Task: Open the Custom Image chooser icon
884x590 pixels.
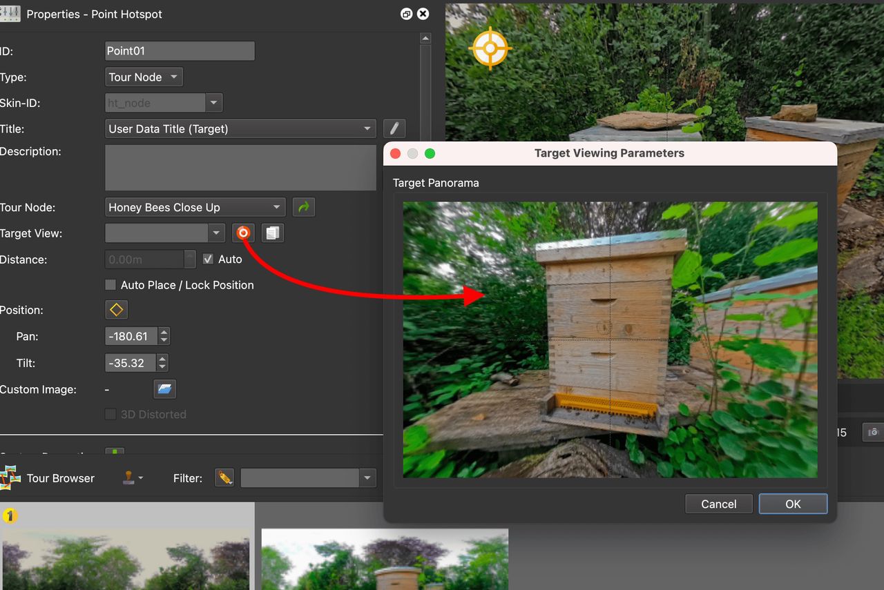Action: tap(164, 389)
